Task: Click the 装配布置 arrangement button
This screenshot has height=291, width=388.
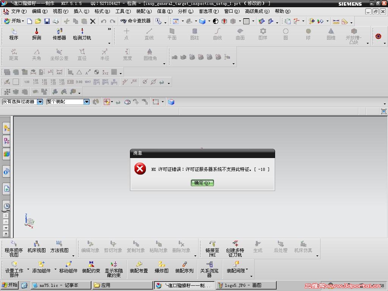Action: click(139, 268)
